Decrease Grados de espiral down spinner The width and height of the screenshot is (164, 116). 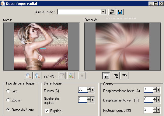coord(89,101)
